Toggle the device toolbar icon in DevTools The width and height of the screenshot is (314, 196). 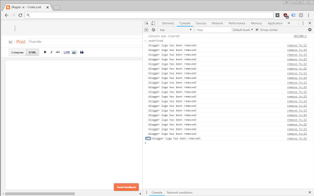click(x=153, y=23)
